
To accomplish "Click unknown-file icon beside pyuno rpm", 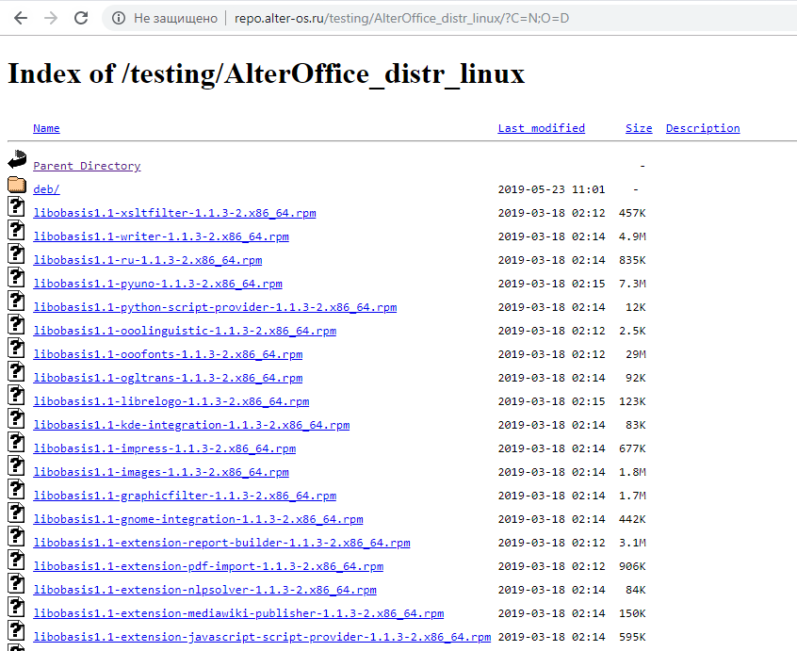I will click(16, 278).
